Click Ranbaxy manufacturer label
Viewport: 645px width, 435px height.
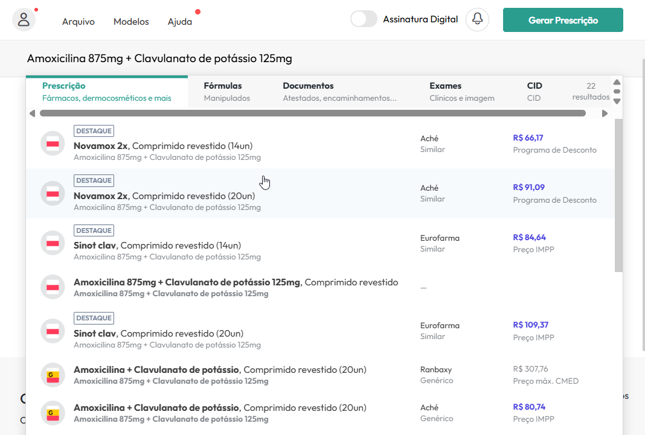(x=436, y=370)
